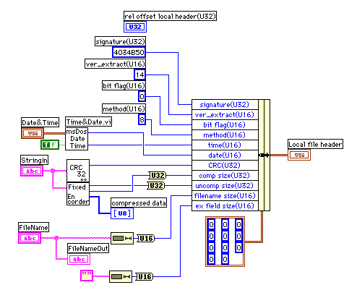Select the ver_extract constant with value 14
Image resolution: width=357 pixels, height=298 pixels.
point(139,74)
